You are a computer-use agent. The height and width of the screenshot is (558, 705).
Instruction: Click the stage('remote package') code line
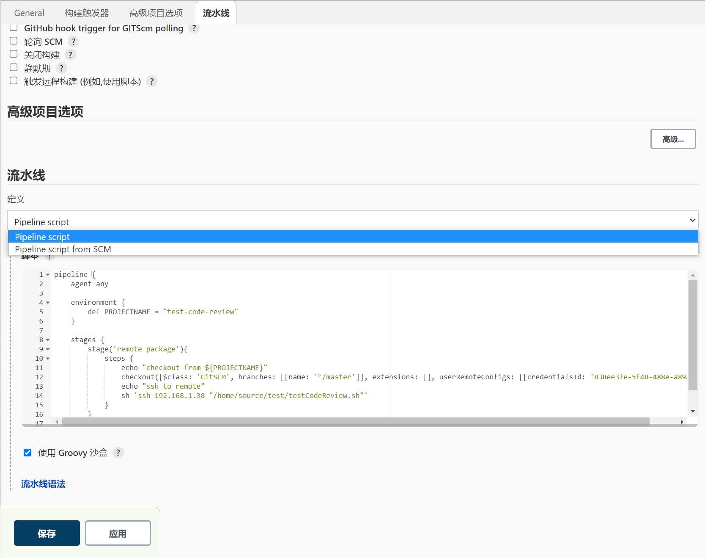pos(137,349)
